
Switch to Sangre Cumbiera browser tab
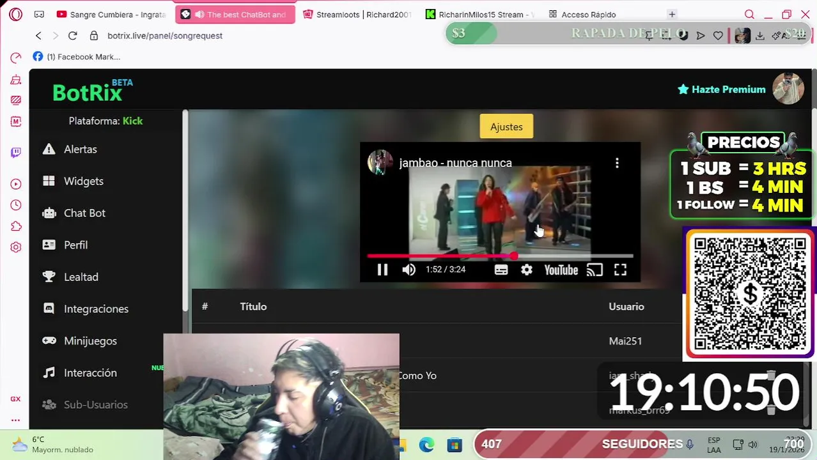click(111, 14)
